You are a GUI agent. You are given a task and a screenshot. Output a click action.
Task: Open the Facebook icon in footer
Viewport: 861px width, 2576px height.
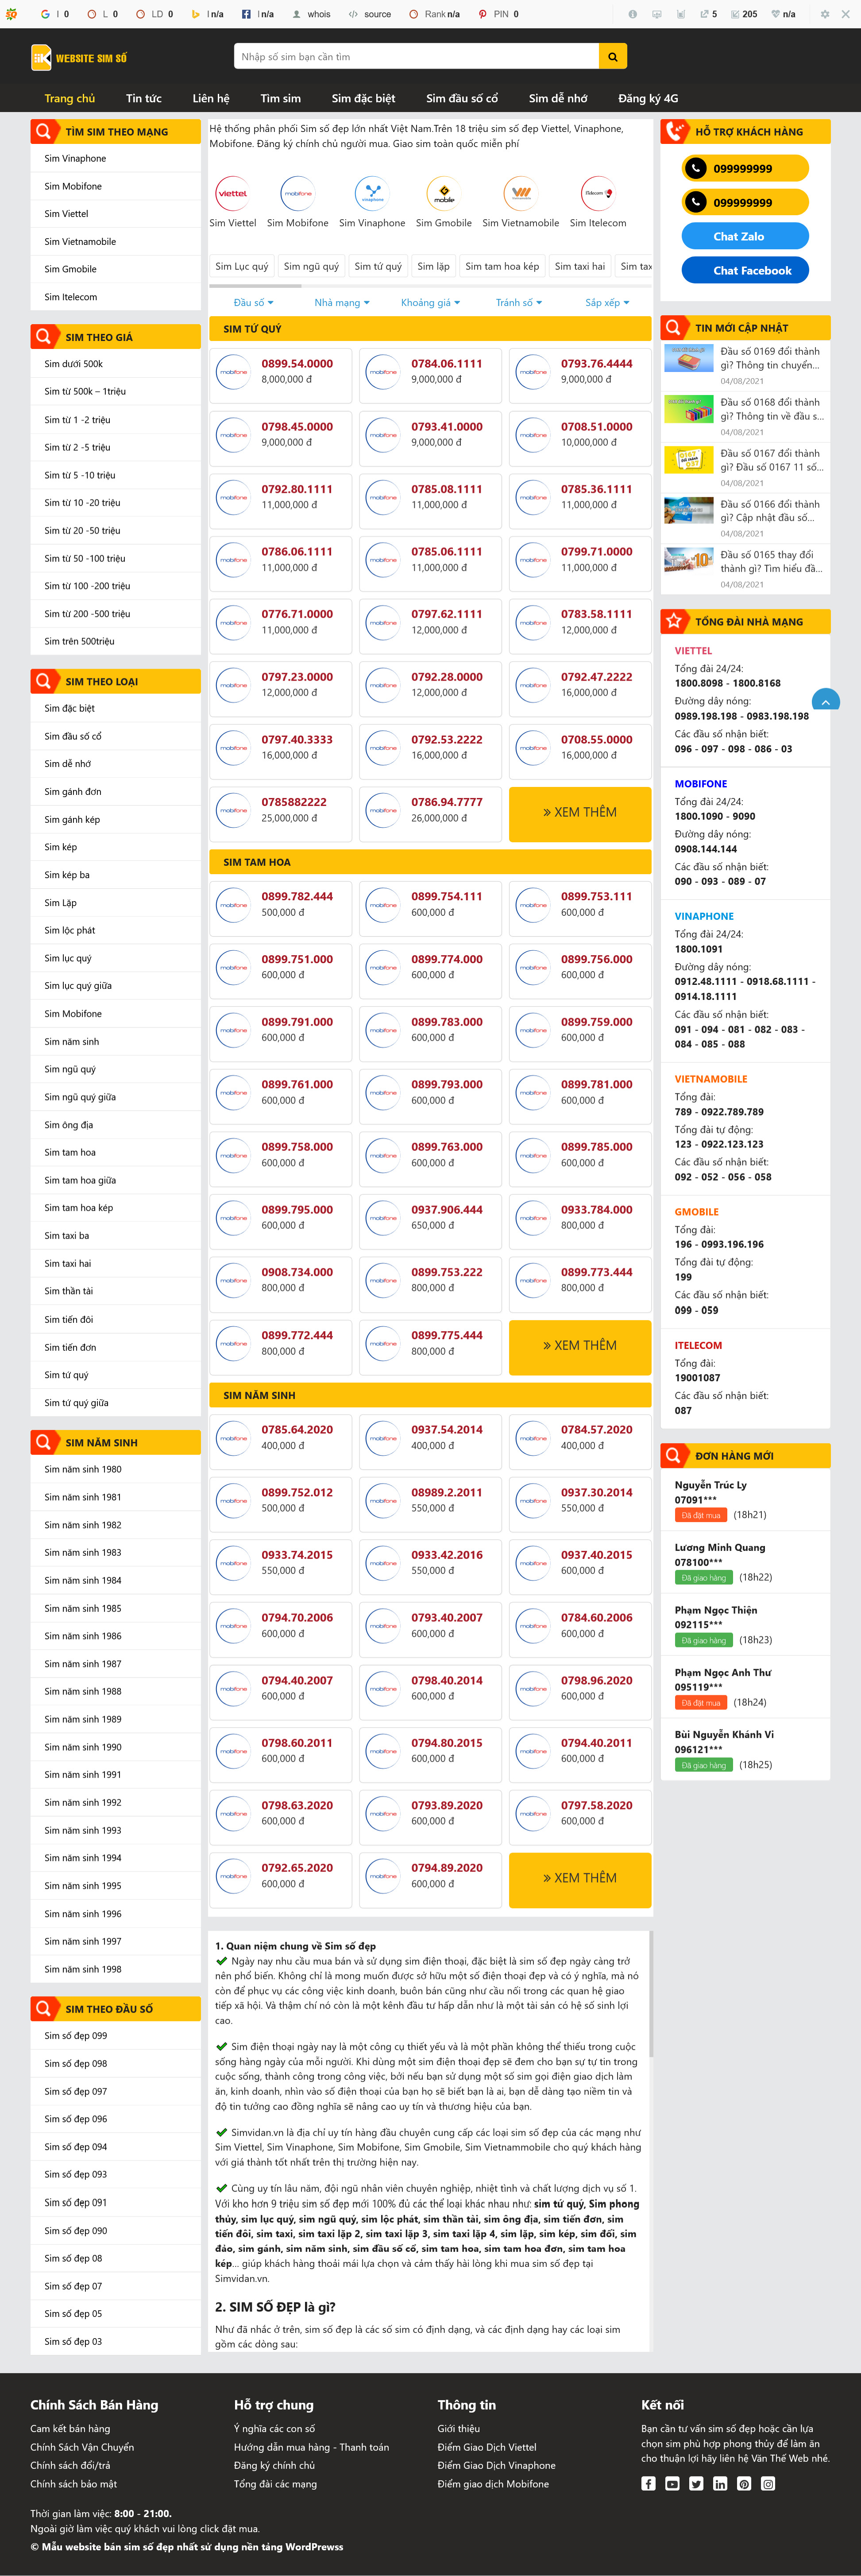click(x=648, y=2483)
